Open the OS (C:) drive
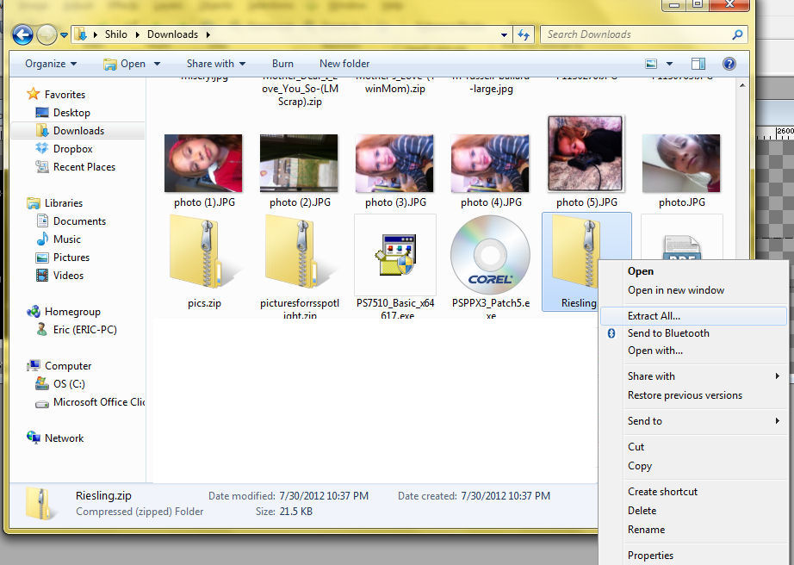The width and height of the screenshot is (794, 565). [x=60, y=384]
